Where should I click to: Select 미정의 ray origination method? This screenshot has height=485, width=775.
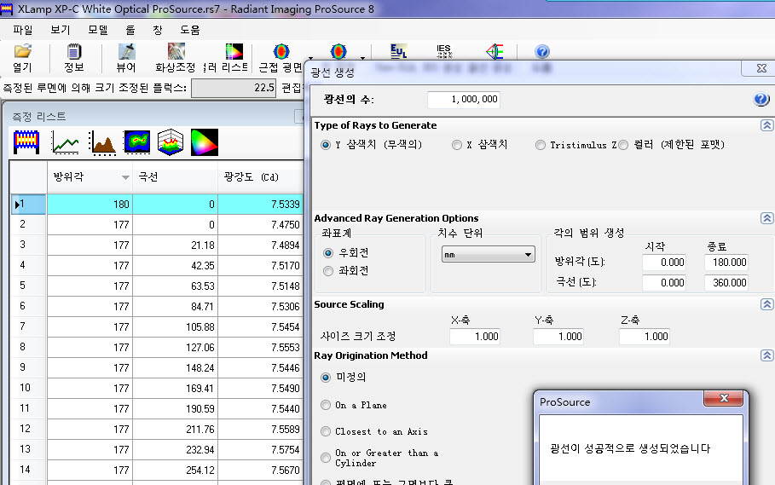325,378
